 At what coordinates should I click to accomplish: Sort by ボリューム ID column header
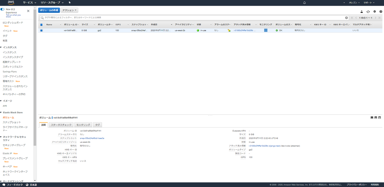coord(71,25)
